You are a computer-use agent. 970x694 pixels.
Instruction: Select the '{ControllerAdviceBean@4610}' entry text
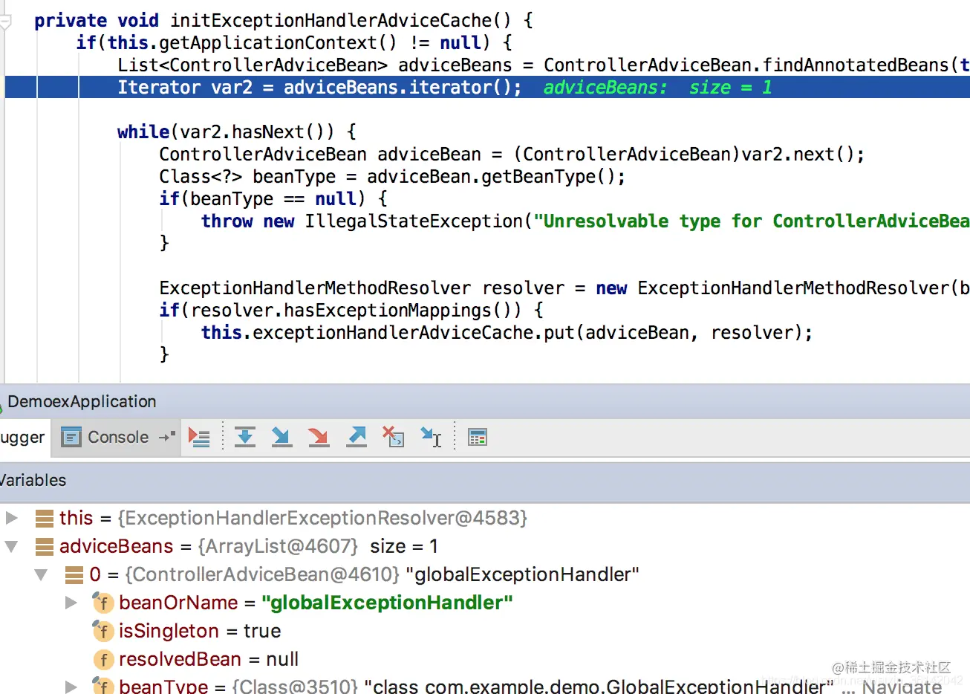pyautogui.click(x=263, y=574)
